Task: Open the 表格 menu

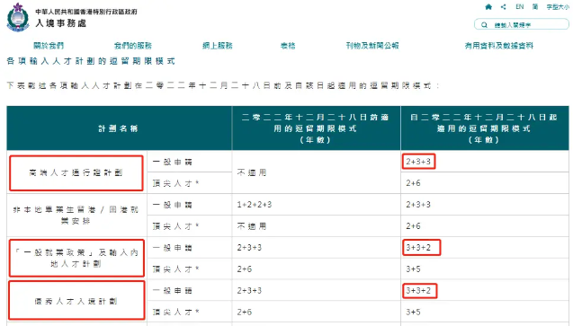Action: pos(288,46)
